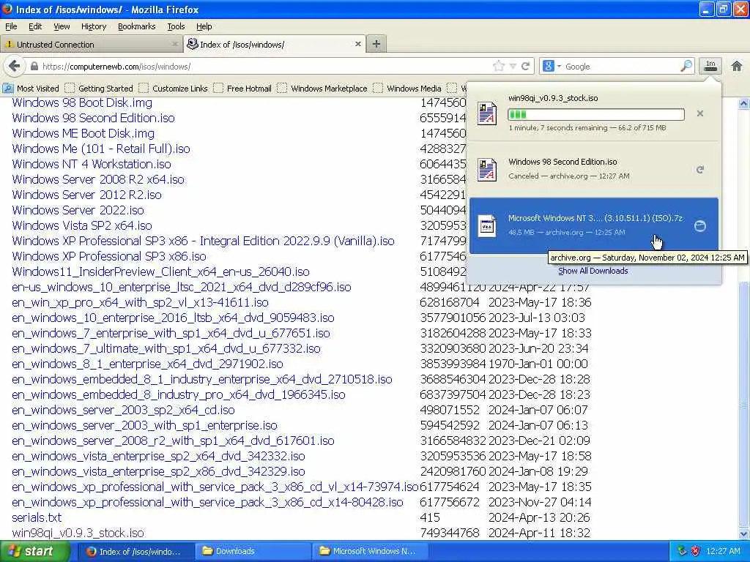Open the Edit menu
Image resolution: width=750 pixels, height=562 pixels.
(x=35, y=26)
